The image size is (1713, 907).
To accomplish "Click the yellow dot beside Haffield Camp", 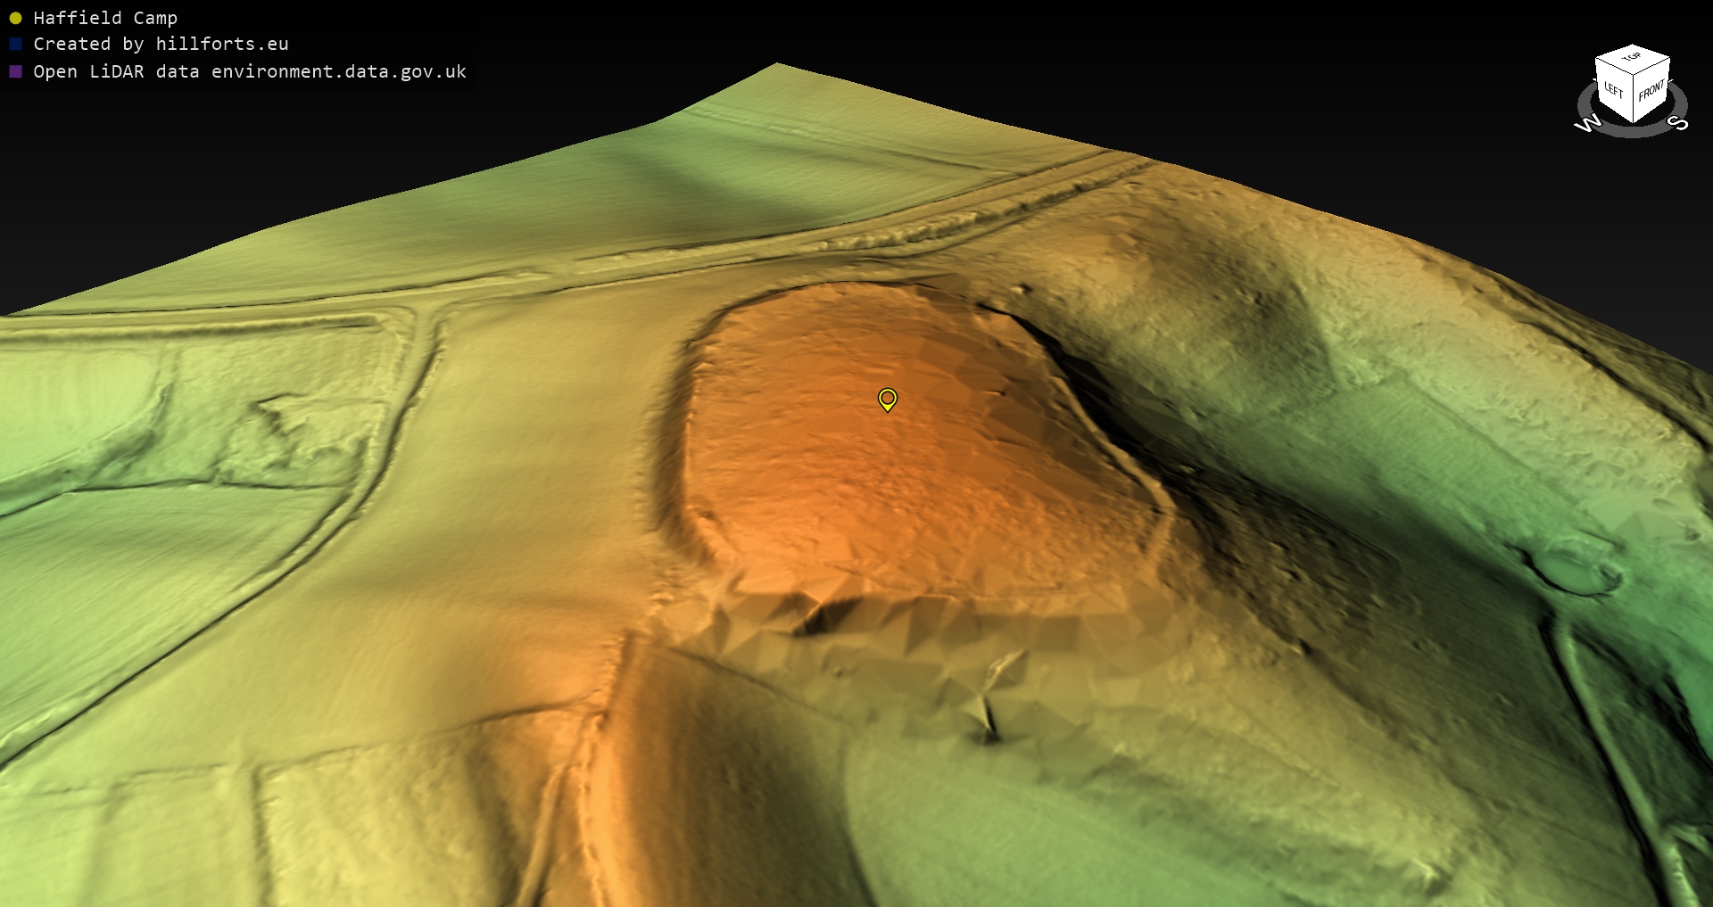I will pyautogui.click(x=15, y=18).
